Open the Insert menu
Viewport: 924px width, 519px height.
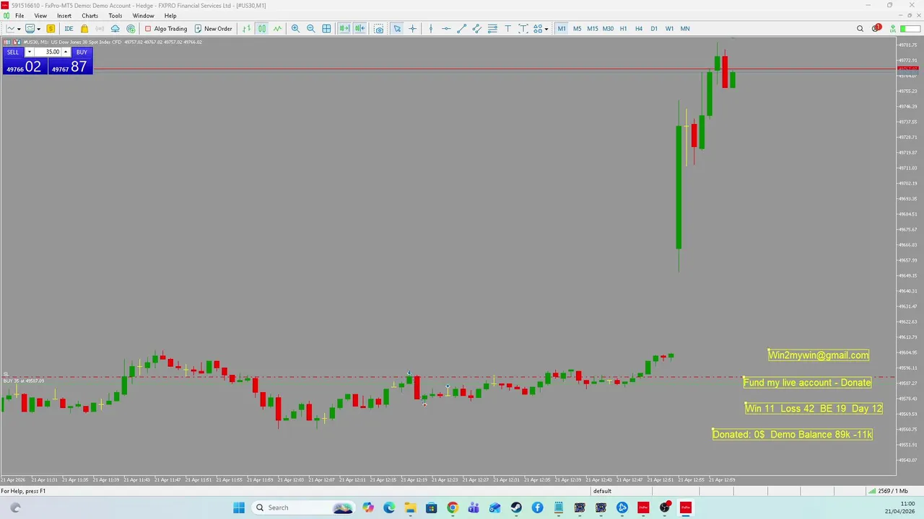coord(64,16)
